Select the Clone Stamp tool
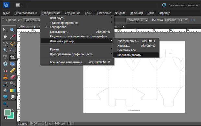Screen dimensions: 201x126 (5, 77)
